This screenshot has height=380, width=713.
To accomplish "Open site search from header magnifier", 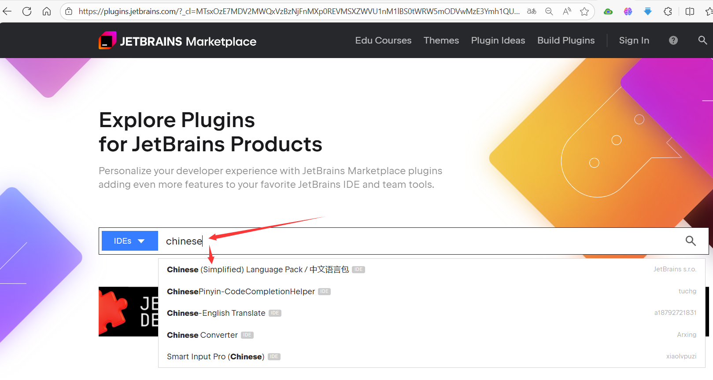I will 702,40.
